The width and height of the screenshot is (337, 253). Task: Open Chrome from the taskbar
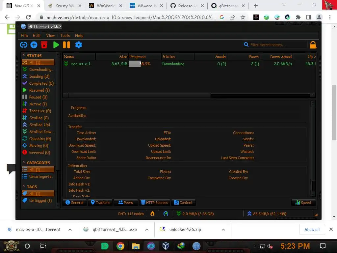click(x=120, y=246)
